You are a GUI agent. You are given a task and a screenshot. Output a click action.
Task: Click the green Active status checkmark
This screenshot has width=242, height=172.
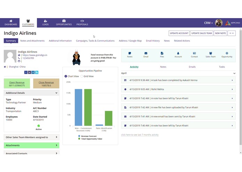click(39, 126)
